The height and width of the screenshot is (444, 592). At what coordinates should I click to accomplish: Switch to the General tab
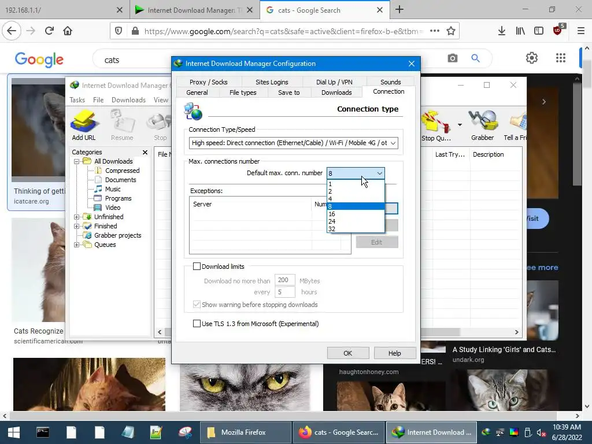(x=197, y=92)
